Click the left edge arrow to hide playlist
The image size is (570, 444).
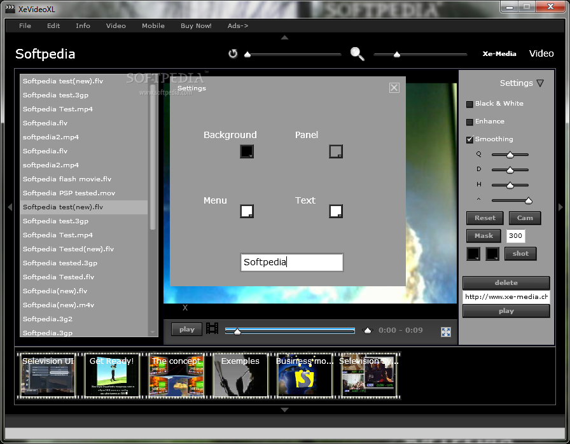(10, 207)
